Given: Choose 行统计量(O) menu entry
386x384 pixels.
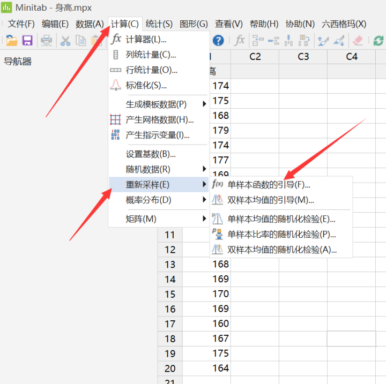Looking at the screenshot, I should (159, 70).
